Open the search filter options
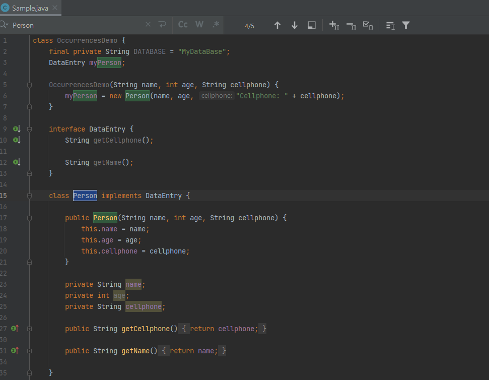Screen dimensions: 489x380 point(406,25)
